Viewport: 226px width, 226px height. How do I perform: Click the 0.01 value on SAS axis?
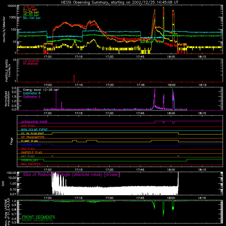coord(13,194)
